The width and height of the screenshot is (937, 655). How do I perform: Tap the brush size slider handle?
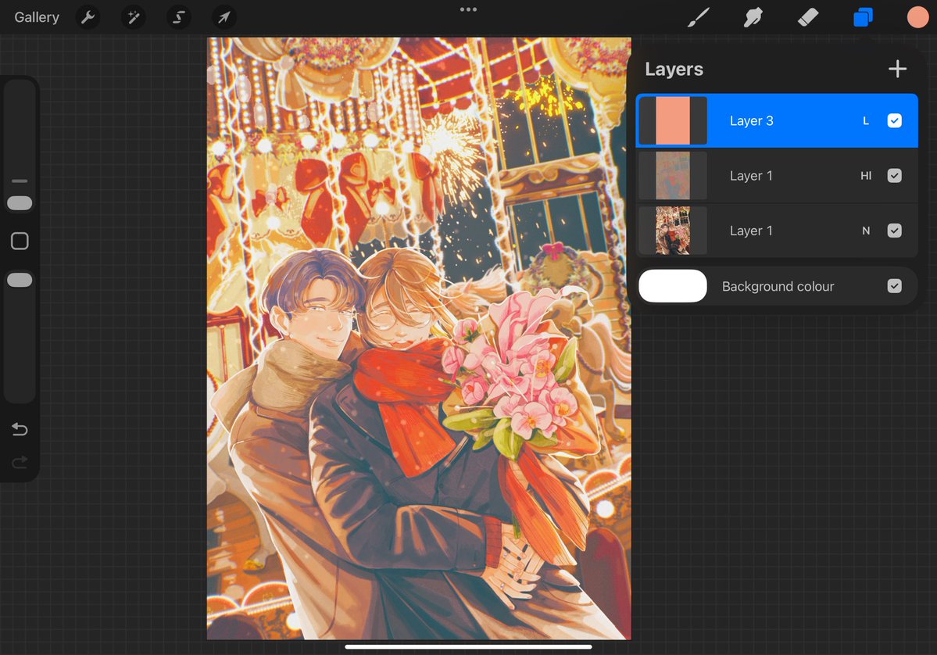pos(20,203)
